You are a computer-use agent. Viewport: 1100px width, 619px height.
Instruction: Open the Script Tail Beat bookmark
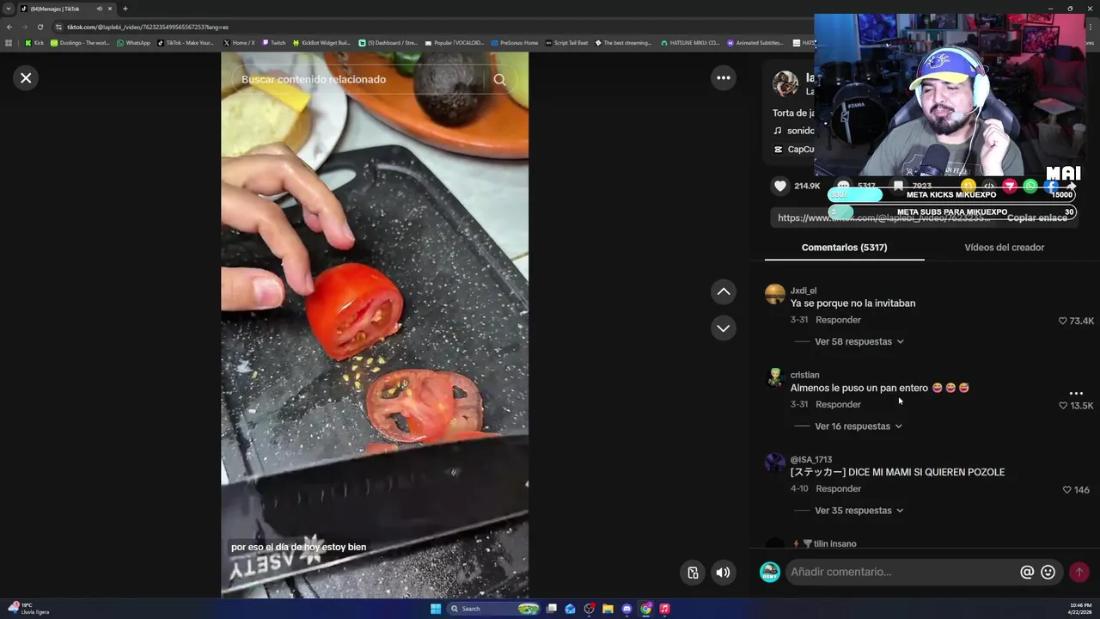tap(566, 43)
